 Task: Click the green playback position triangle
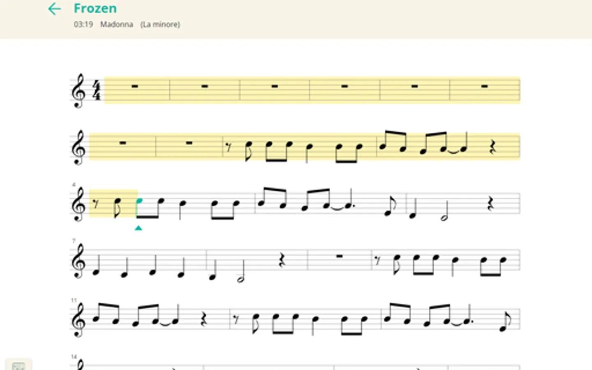[139, 228]
